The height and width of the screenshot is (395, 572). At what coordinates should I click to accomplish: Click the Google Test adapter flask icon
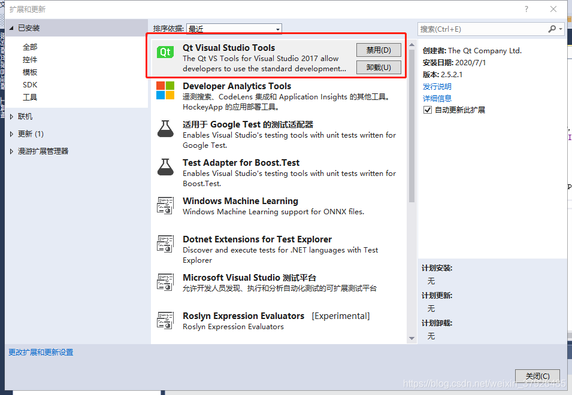165,129
